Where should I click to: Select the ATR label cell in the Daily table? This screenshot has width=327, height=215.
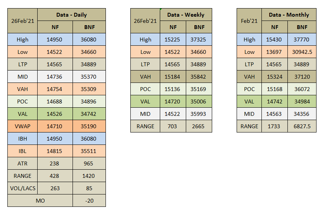[x=22, y=163]
